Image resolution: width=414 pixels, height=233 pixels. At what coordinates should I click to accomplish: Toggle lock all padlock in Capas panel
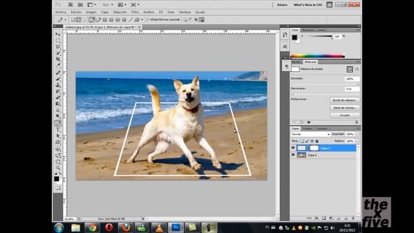[317, 141]
